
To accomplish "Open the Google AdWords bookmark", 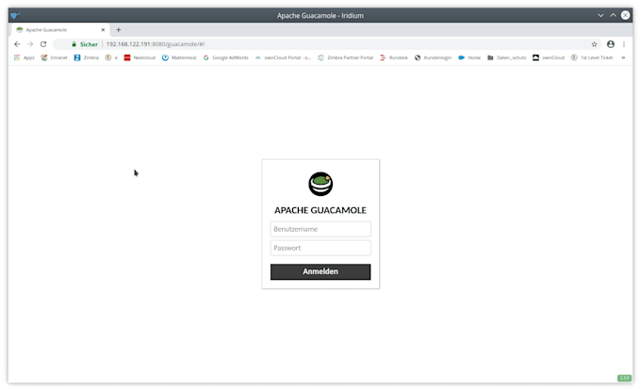I will [x=226, y=57].
